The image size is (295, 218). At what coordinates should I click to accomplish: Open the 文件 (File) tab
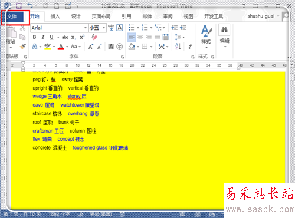click(12, 16)
